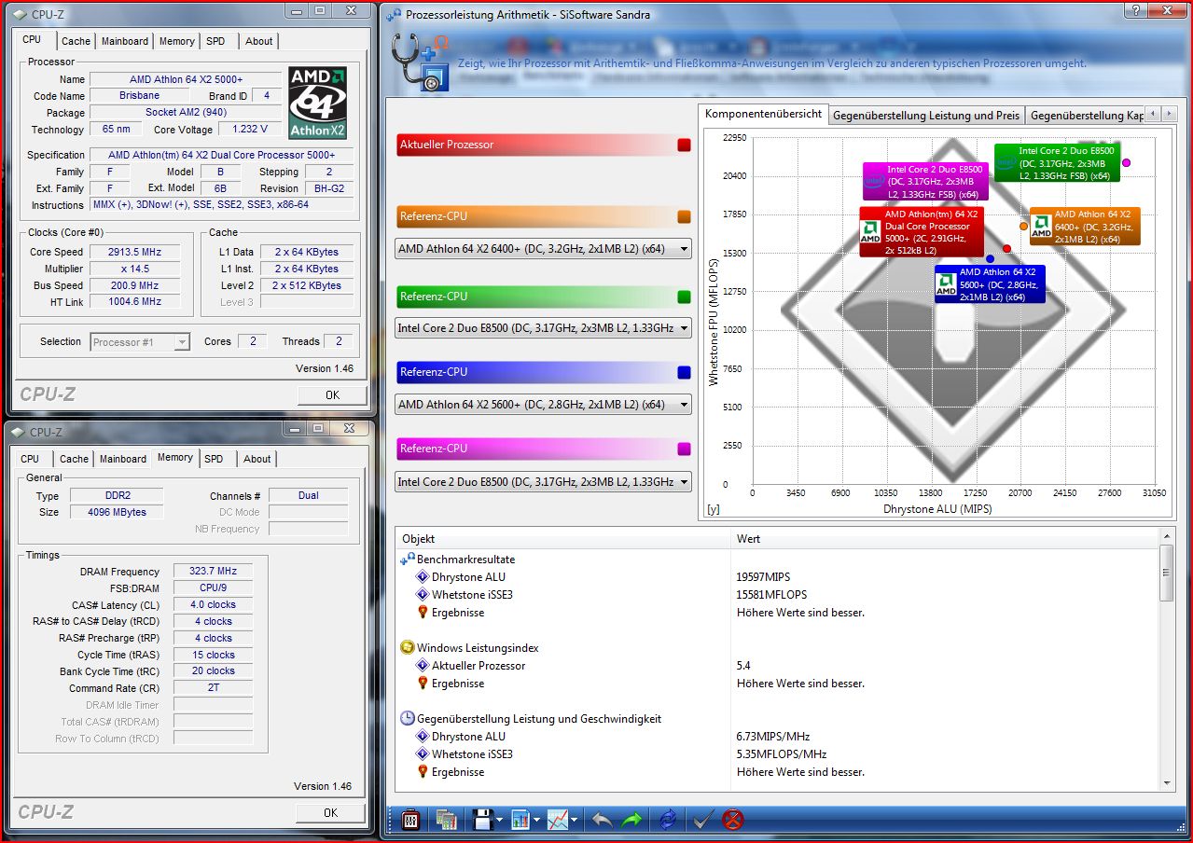Click the green forward arrow icon
This screenshot has height=843, width=1193.
[x=631, y=820]
